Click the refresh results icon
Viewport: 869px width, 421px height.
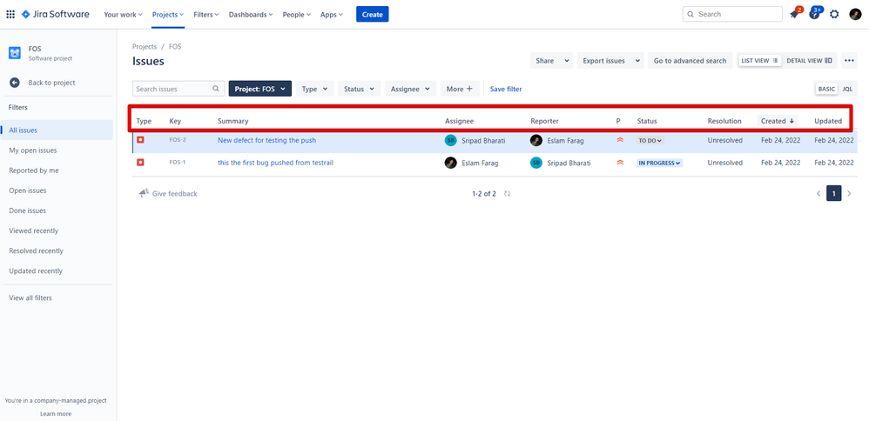click(x=507, y=194)
